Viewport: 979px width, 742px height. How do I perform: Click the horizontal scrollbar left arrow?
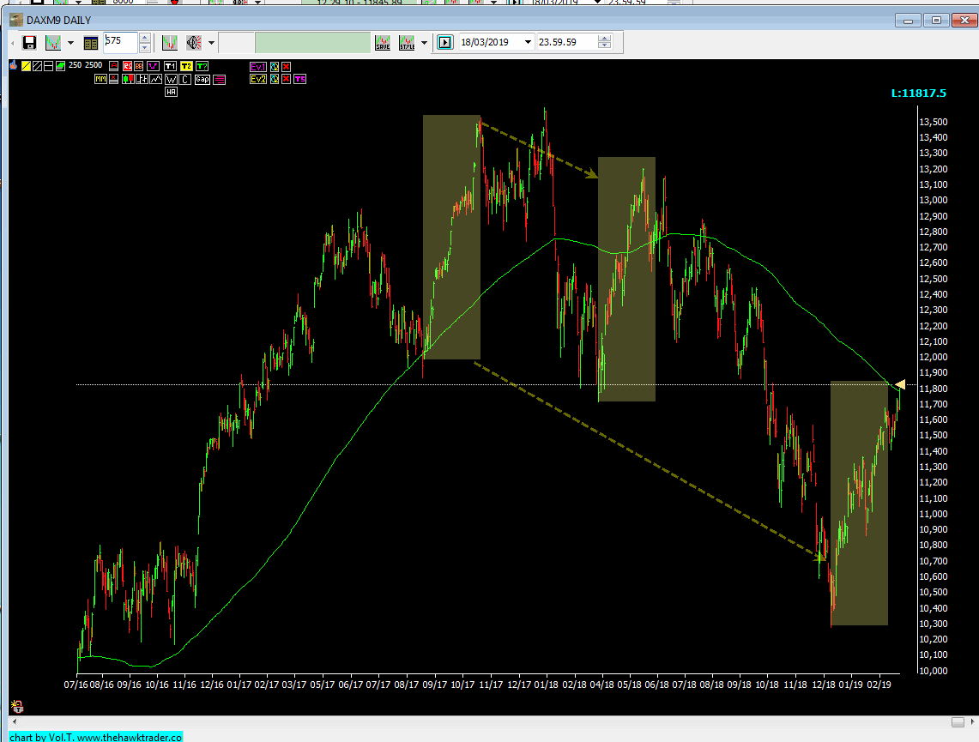[14, 721]
